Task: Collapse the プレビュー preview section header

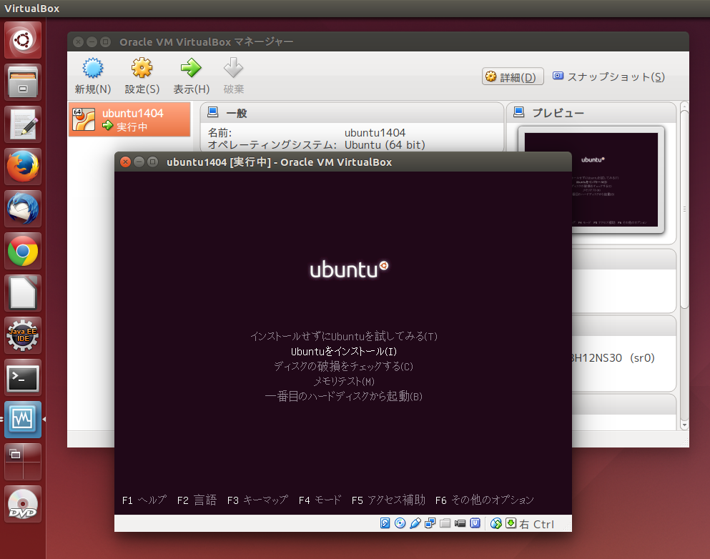Action: click(591, 113)
